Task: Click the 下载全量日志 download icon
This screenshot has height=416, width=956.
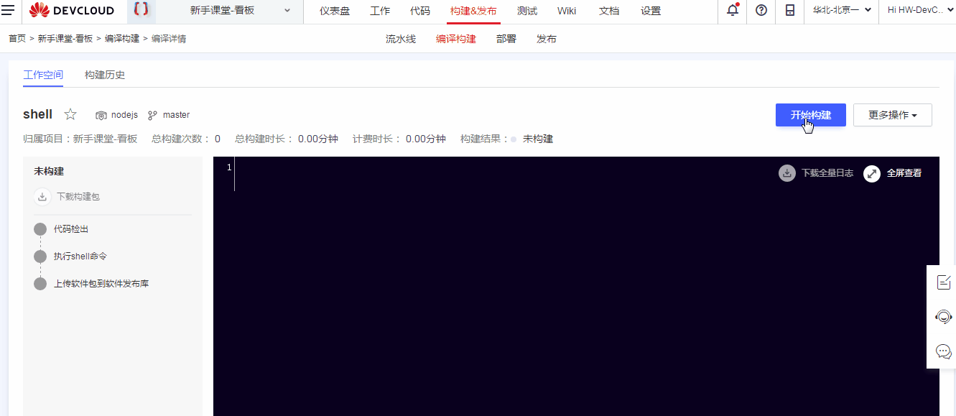Action: pos(786,173)
